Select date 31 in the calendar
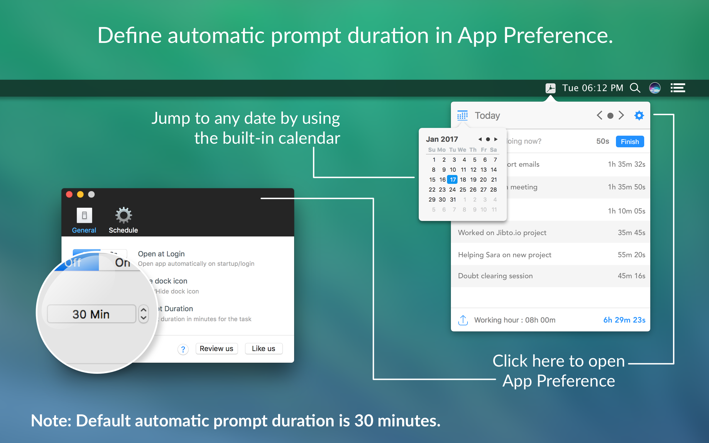Viewport: 709px width, 443px height. [x=453, y=200]
